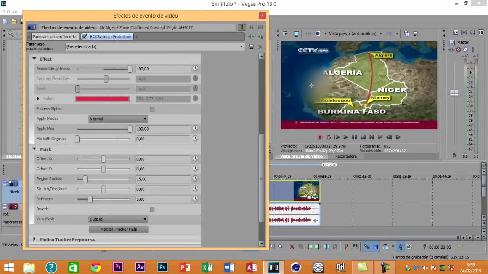Open animate clock for Mix with Original
Viewport: 488px width, 274px height.
pos(195,139)
